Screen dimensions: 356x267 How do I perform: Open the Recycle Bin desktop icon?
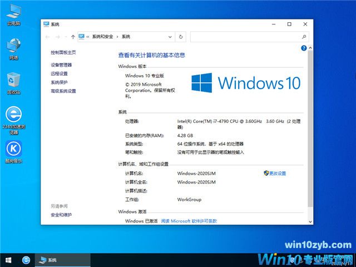point(13,83)
